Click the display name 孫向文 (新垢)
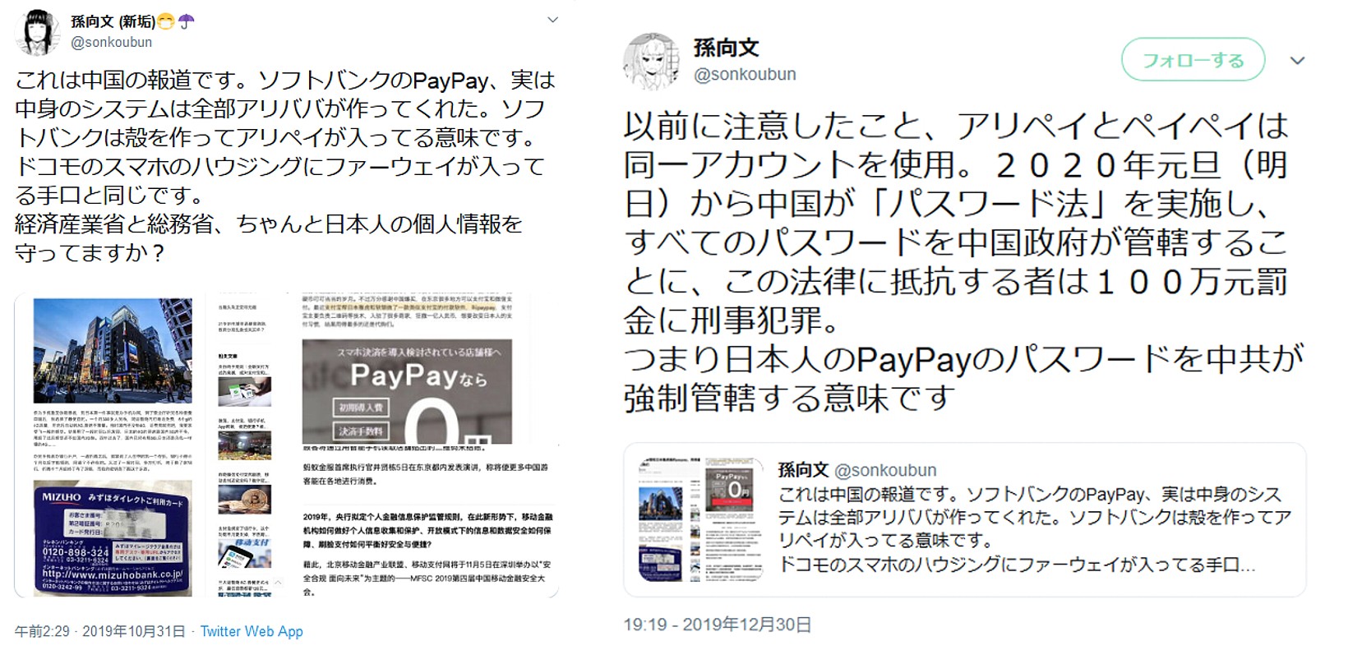The width and height of the screenshot is (1348, 650). click(x=113, y=21)
